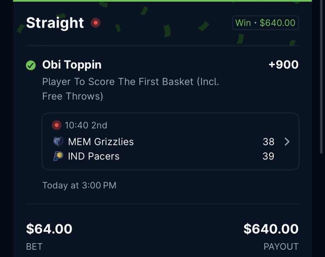Click the $64.00 bet amount
The width and height of the screenshot is (325, 257).
tap(49, 229)
